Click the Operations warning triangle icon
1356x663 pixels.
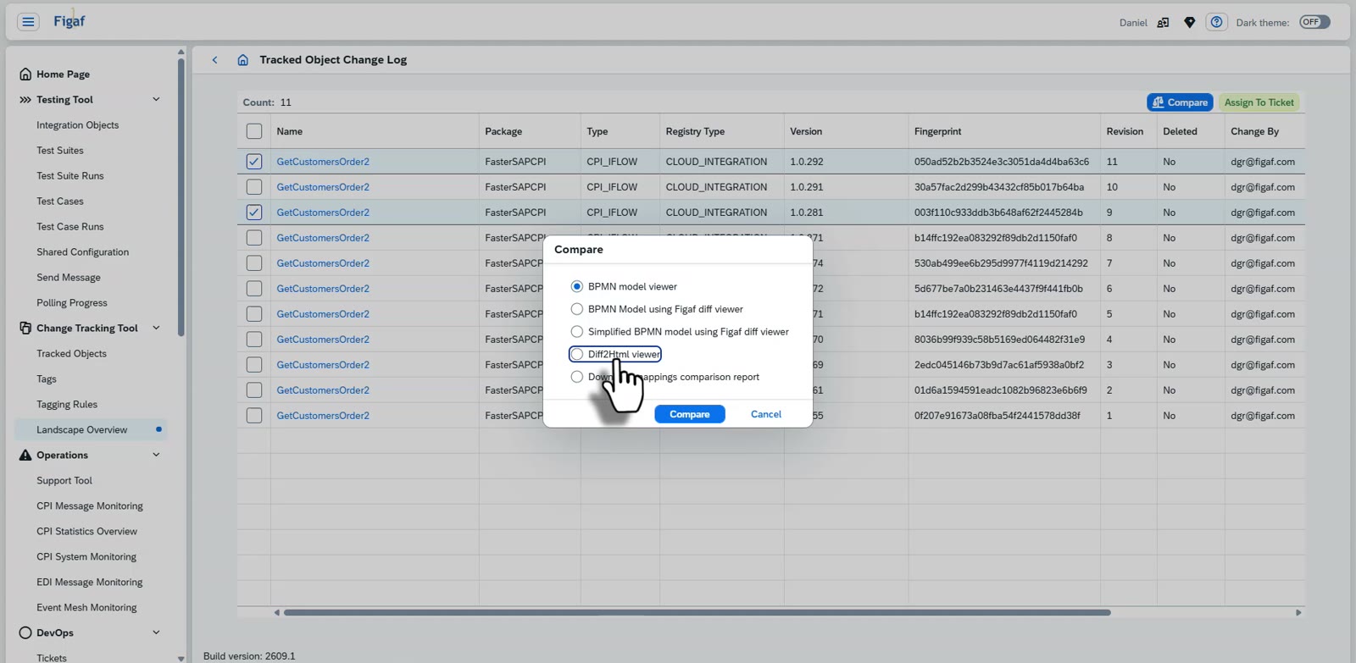25,456
